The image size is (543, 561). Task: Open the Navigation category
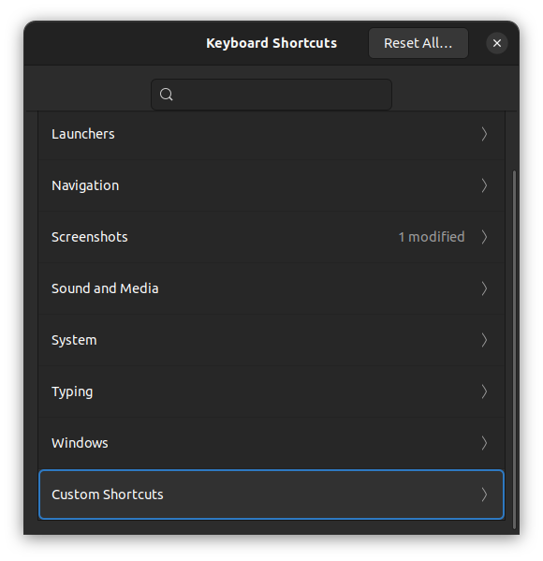coord(271,185)
